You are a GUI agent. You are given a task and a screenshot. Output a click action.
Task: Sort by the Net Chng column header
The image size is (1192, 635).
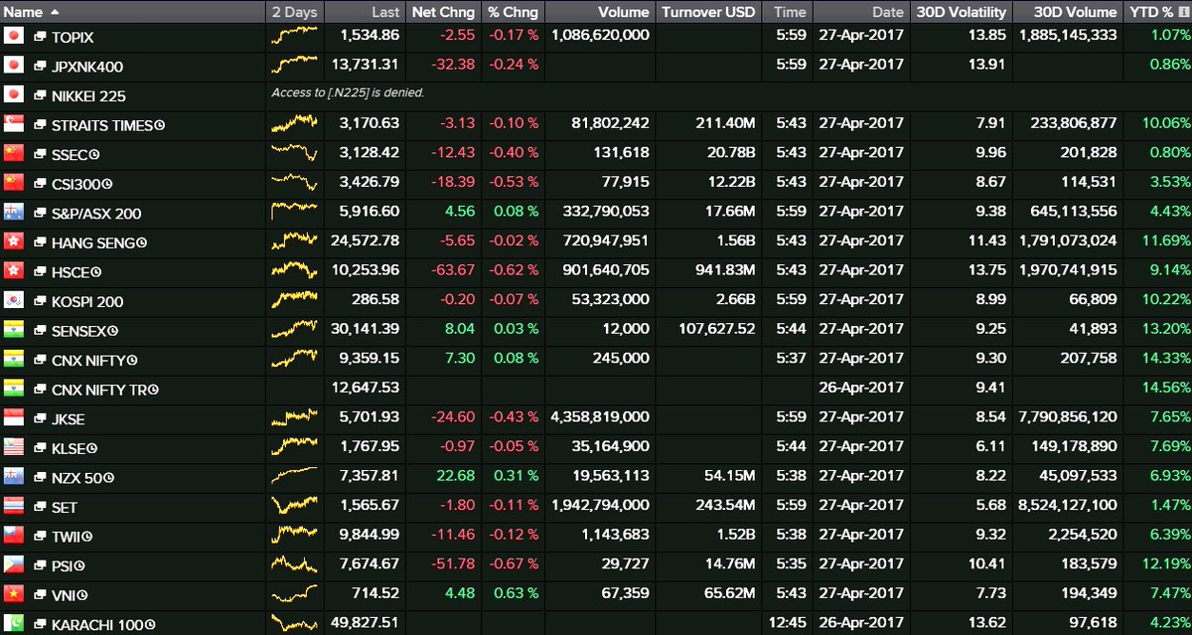(442, 12)
